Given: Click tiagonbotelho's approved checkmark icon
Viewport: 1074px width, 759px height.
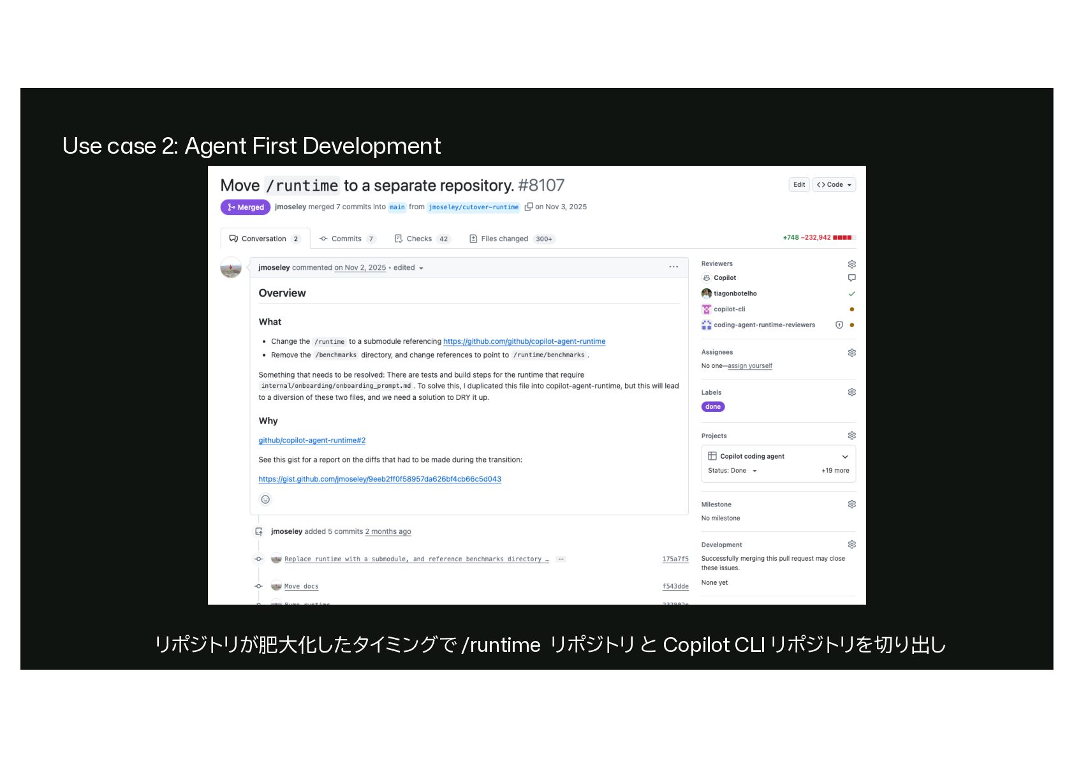Looking at the screenshot, I should 851,294.
